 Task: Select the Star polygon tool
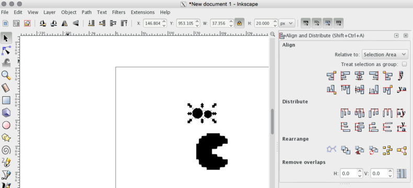point(6,137)
